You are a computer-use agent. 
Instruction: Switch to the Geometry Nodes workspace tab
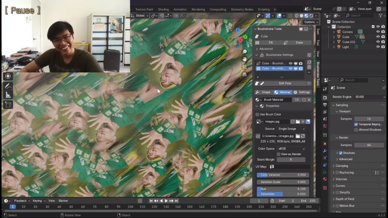point(242,9)
